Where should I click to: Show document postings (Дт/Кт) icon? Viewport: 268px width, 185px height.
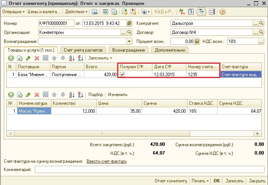(x=182, y=12)
